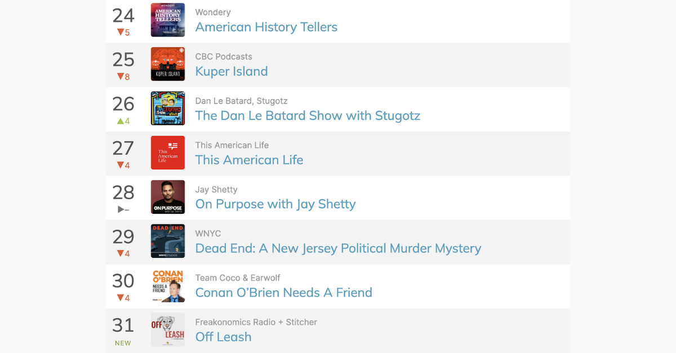Viewport: 676px width, 353px height.
Task: Open Dead End: A New Jersey Political Murder Mystery
Action: click(338, 248)
